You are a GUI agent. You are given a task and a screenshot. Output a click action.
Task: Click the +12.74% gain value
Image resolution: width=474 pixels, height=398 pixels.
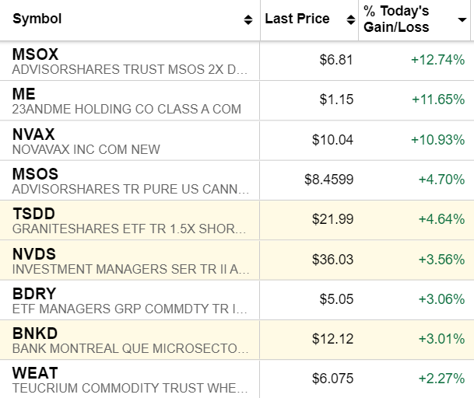437,61
